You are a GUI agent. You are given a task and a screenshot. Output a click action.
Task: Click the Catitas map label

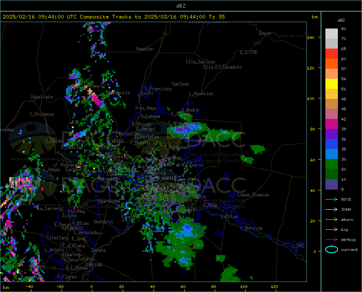[229, 216]
